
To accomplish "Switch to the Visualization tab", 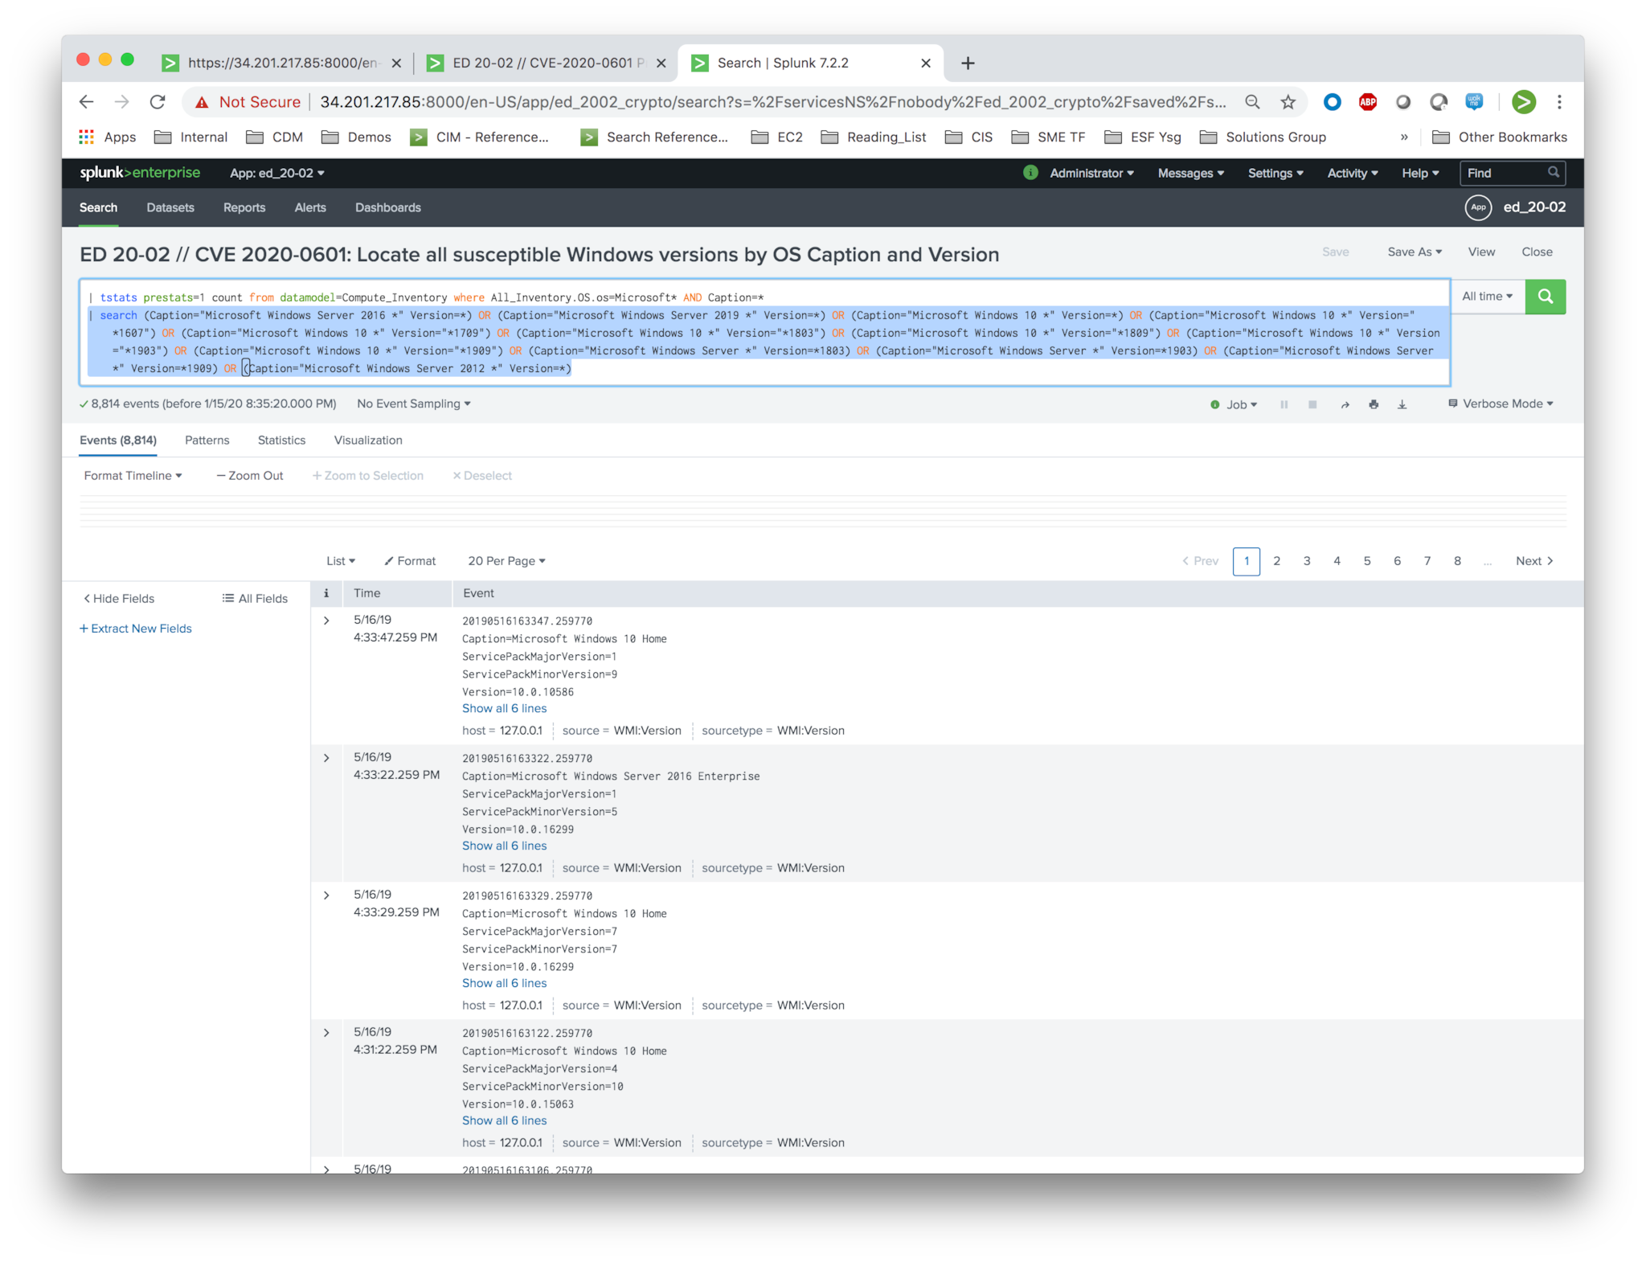I will click(368, 440).
